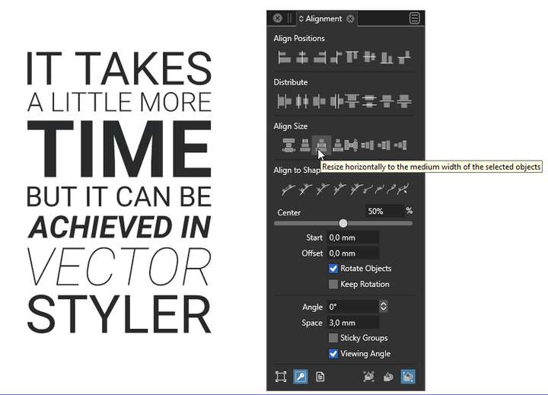Select the "ACHIEVED IN" italic text
The width and height of the screenshot is (548, 395).
tap(119, 227)
